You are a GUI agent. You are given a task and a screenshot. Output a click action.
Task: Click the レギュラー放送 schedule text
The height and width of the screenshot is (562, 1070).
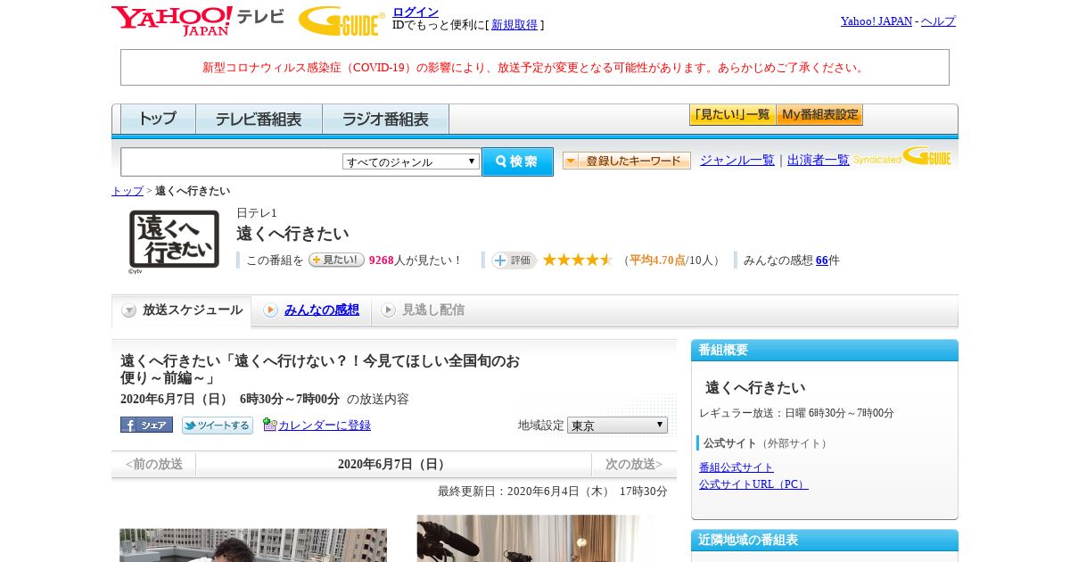click(x=796, y=413)
